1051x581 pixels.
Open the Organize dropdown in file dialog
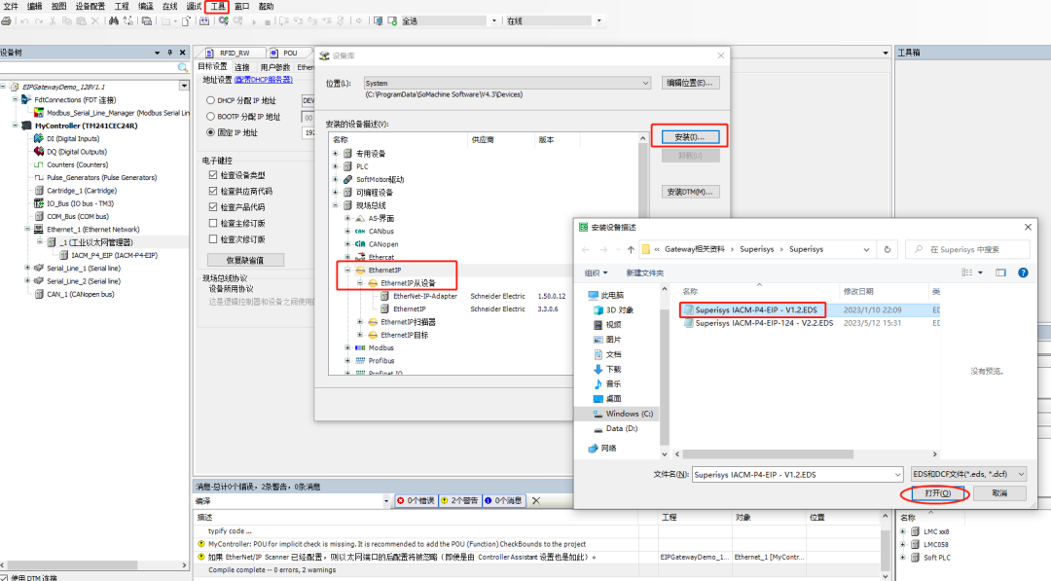pos(596,272)
